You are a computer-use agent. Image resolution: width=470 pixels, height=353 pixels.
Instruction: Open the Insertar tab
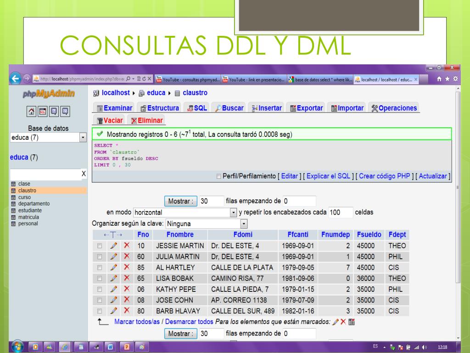coord(267,108)
